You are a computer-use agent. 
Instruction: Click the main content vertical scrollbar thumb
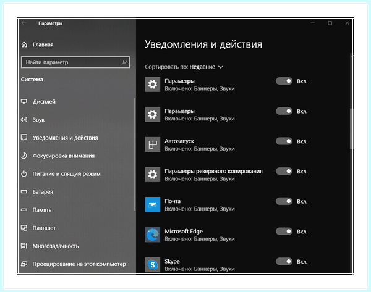[351, 129]
